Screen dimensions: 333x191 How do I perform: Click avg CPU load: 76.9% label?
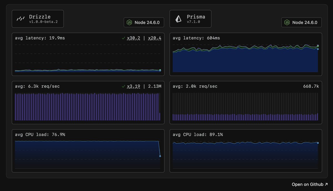click(x=40, y=135)
